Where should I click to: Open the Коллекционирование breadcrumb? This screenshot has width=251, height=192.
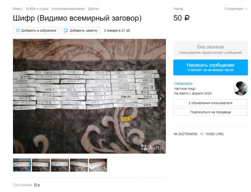68,9
